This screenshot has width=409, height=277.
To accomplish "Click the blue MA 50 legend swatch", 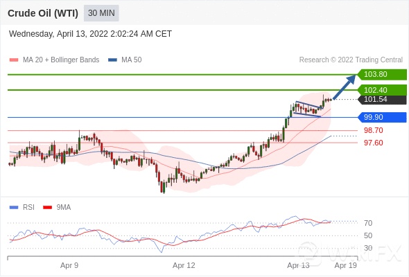I will click(112, 60).
